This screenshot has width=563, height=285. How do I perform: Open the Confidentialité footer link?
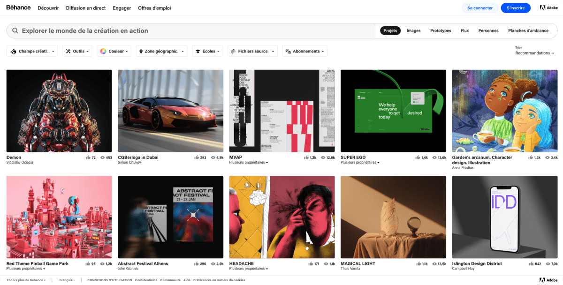(146, 280)
